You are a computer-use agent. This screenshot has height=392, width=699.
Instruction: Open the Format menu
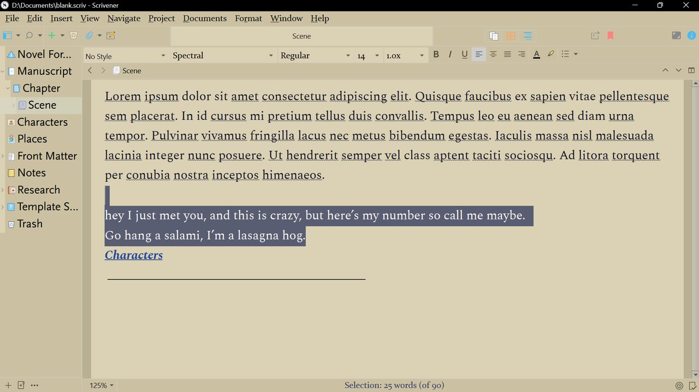[248, 19]
